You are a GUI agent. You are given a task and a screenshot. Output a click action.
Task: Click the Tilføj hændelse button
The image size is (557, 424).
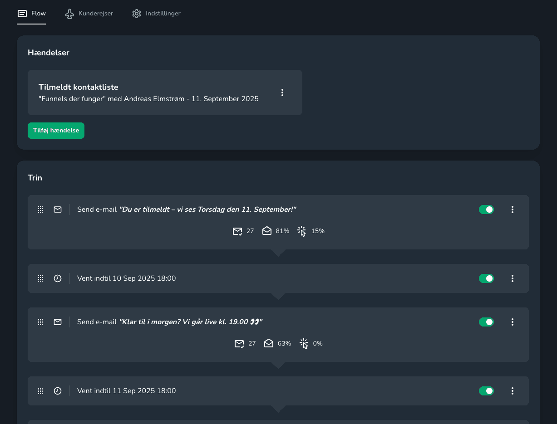point(56,130)
